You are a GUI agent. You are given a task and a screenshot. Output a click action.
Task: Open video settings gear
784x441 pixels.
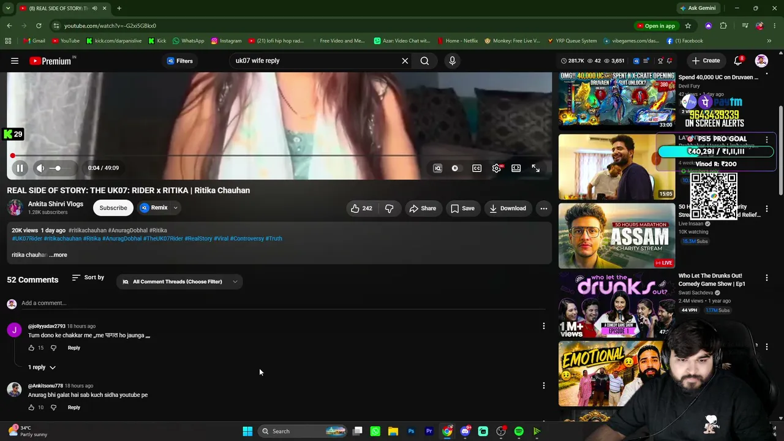pos(496,168)
